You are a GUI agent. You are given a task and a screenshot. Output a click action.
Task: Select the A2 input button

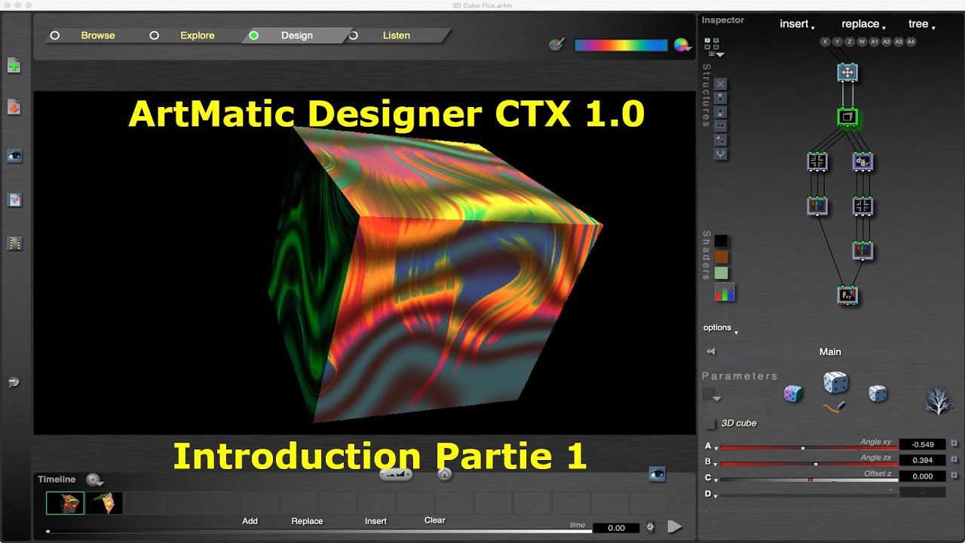pyautogui.click(x=887, y=42)
